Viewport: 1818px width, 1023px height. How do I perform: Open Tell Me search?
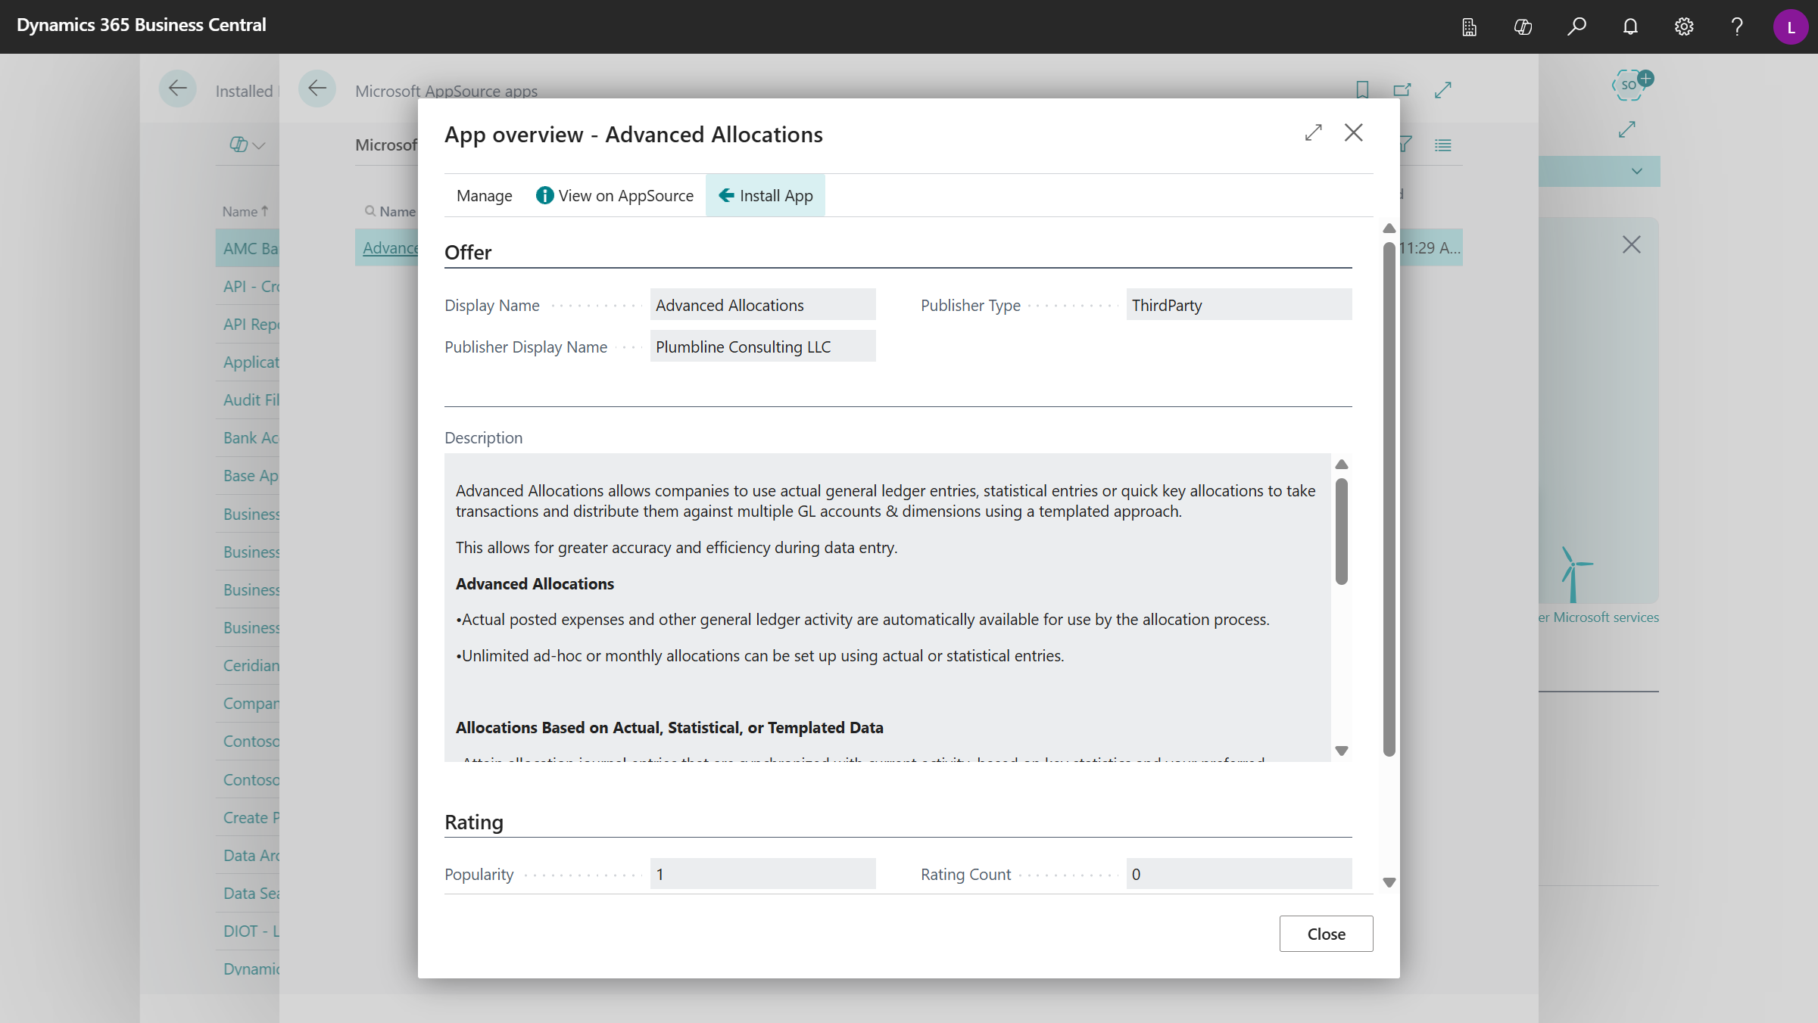[x=1577, y=26]
